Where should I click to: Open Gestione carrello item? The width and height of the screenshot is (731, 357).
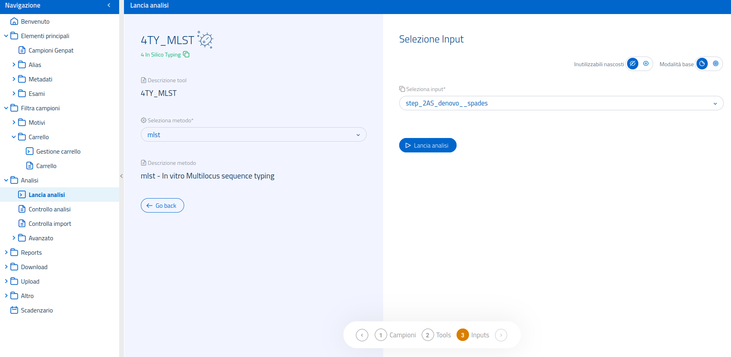tap(58, 152)
